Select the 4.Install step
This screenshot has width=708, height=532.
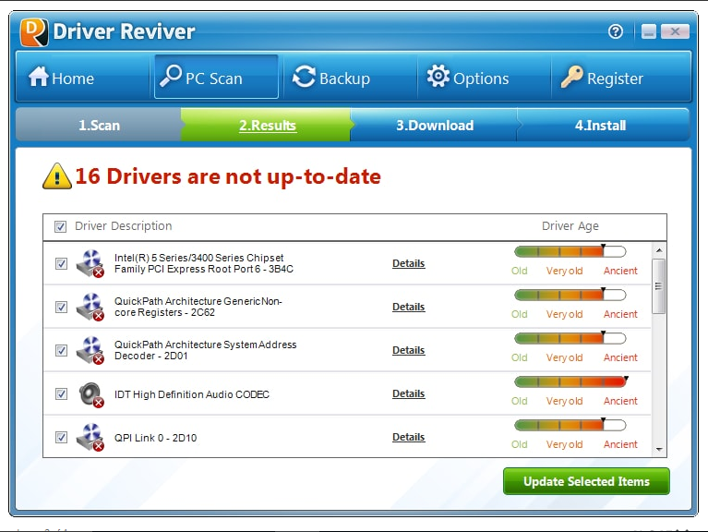click(x=601, y=125)
